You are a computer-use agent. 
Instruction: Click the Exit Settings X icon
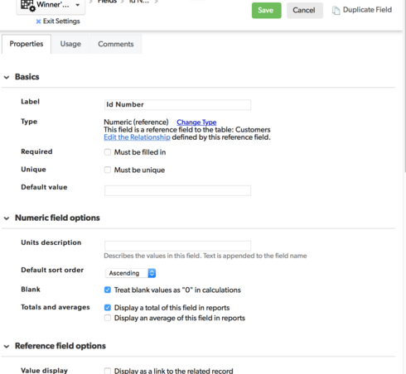pos(38,22)
